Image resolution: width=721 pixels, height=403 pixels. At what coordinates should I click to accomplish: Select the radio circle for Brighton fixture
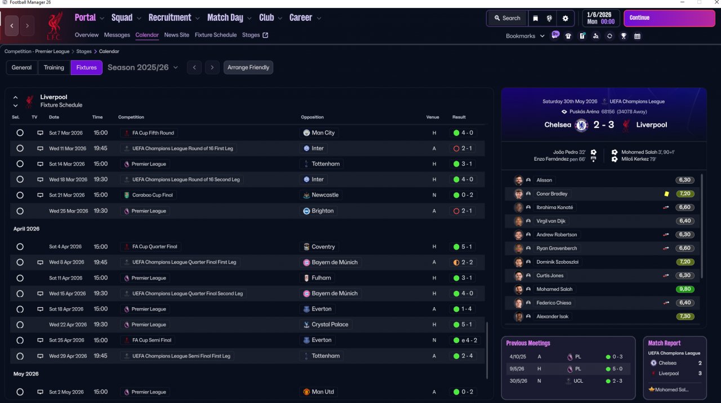tap(20, 211)
